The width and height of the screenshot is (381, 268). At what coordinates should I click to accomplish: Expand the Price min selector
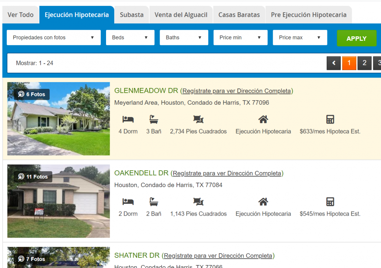pos(240,37)
